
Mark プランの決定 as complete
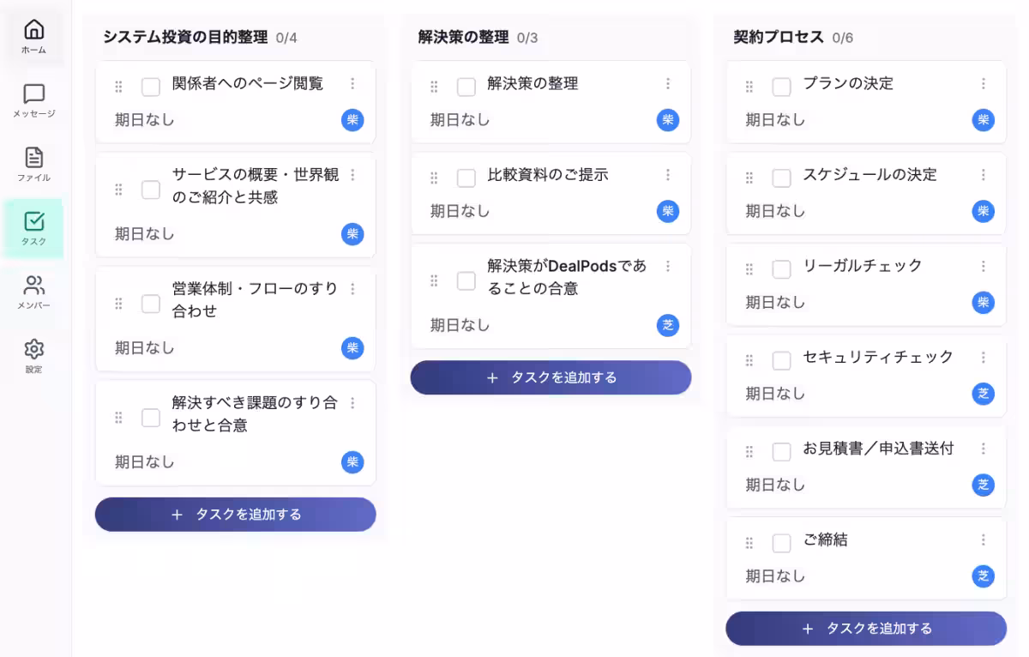click(781, 85)
